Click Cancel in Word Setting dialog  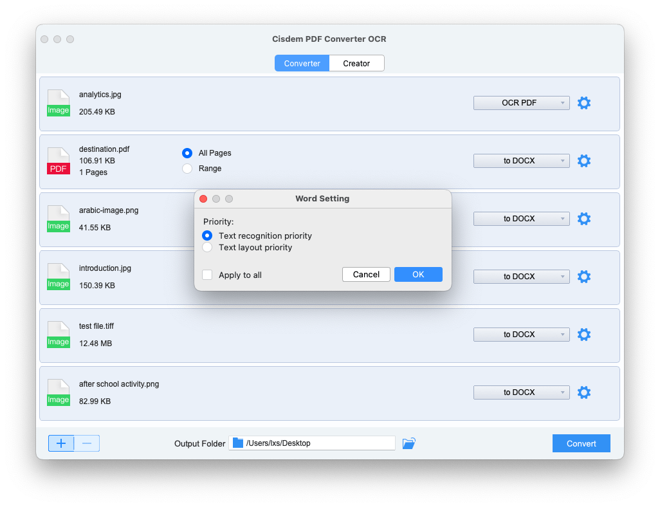pos(366,275)
